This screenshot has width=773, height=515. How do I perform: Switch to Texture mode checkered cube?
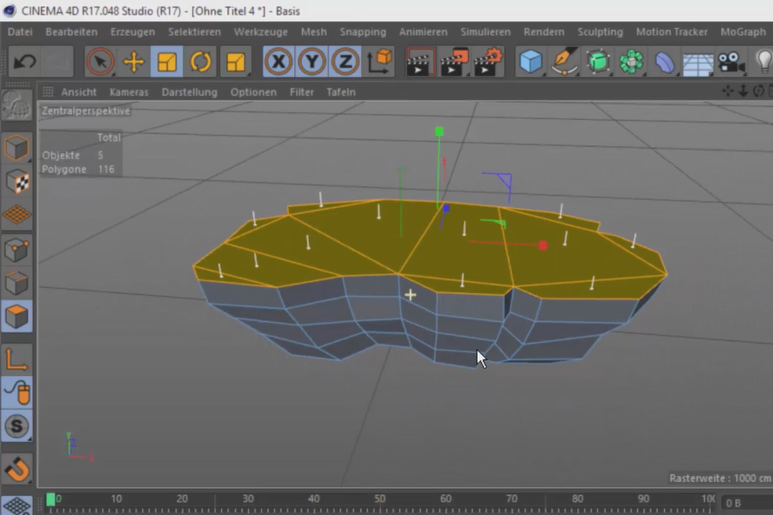[17, 182]
